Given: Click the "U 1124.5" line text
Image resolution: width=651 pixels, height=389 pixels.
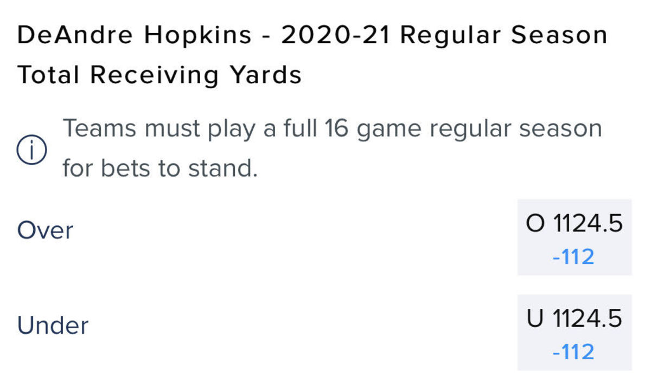Looking at the screenshot, I should [574, 319].
